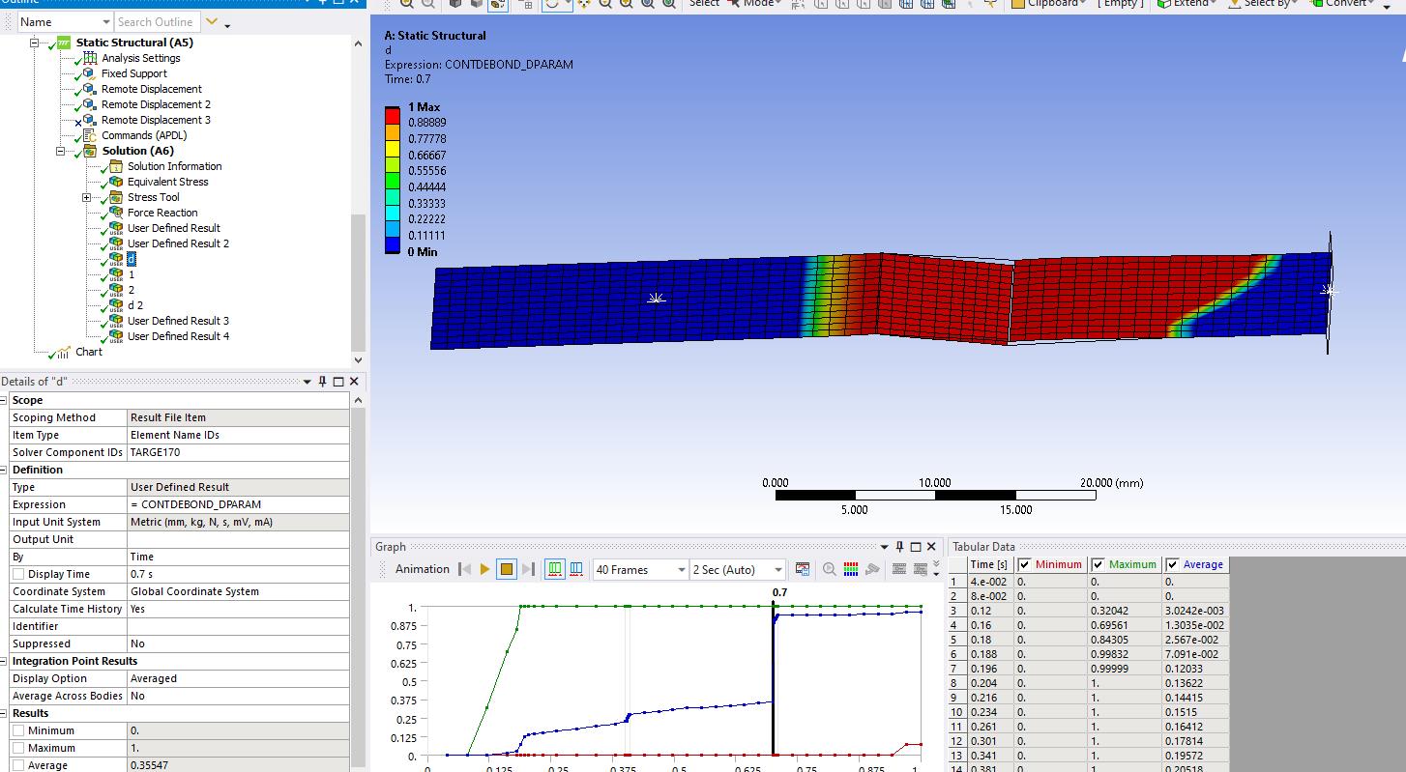Open the 40 Frames dropdown
This screenshot has width=1406, height=772.
coord(681,570)
